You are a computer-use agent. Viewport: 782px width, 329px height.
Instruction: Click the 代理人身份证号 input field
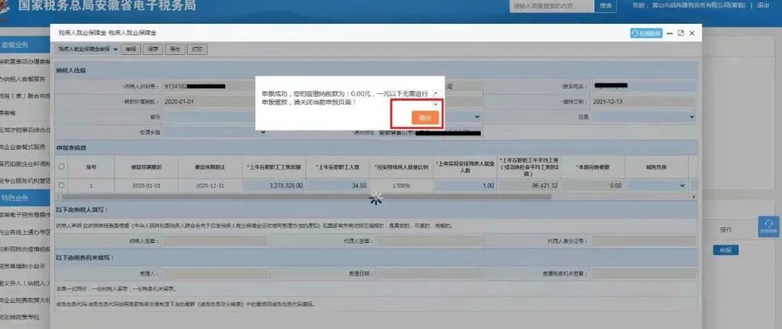(x=644, y=241)
